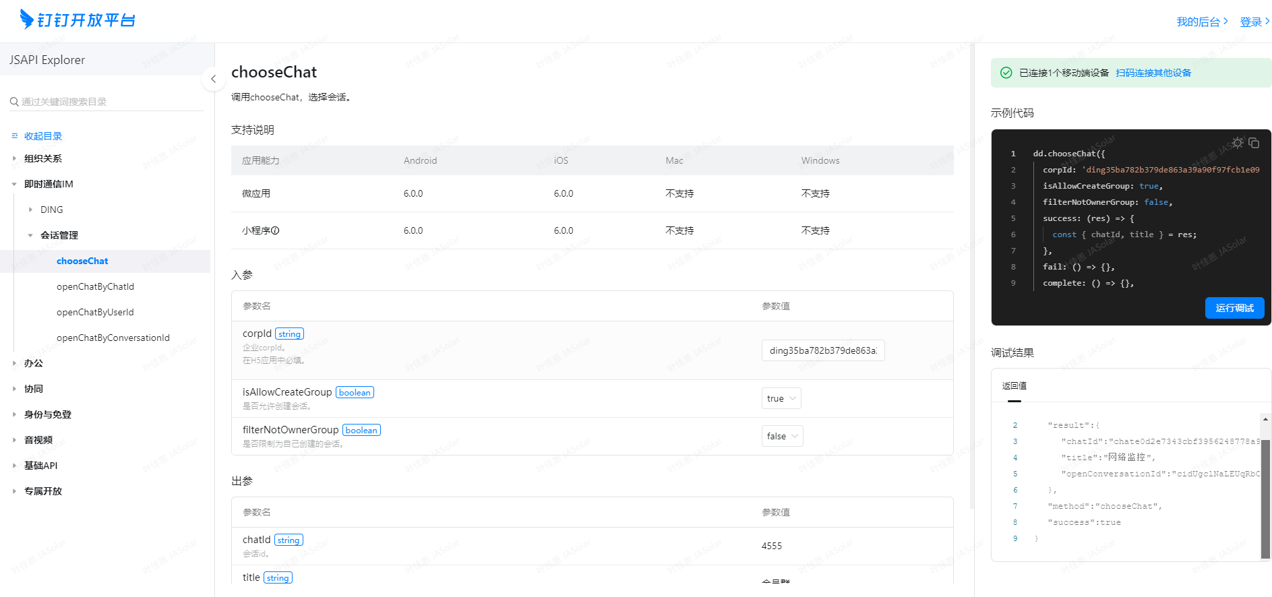The height and width of the screenshot is (597, 1272).
Task: Select openChatByChatId in the sidebar
Action: pyautogui.click(x=95, y=286)
